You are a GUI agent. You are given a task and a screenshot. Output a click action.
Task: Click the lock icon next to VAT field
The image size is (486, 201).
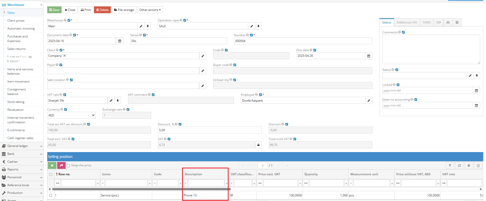click(258, 145)
